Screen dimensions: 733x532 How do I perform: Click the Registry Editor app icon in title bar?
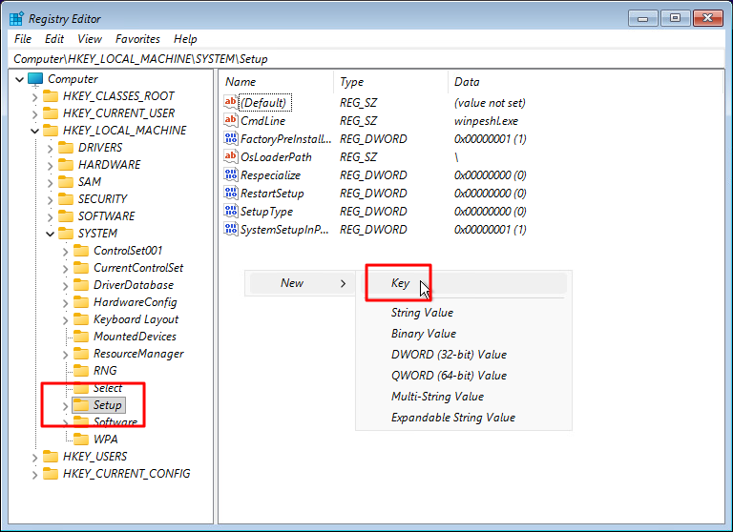[16, 18]
